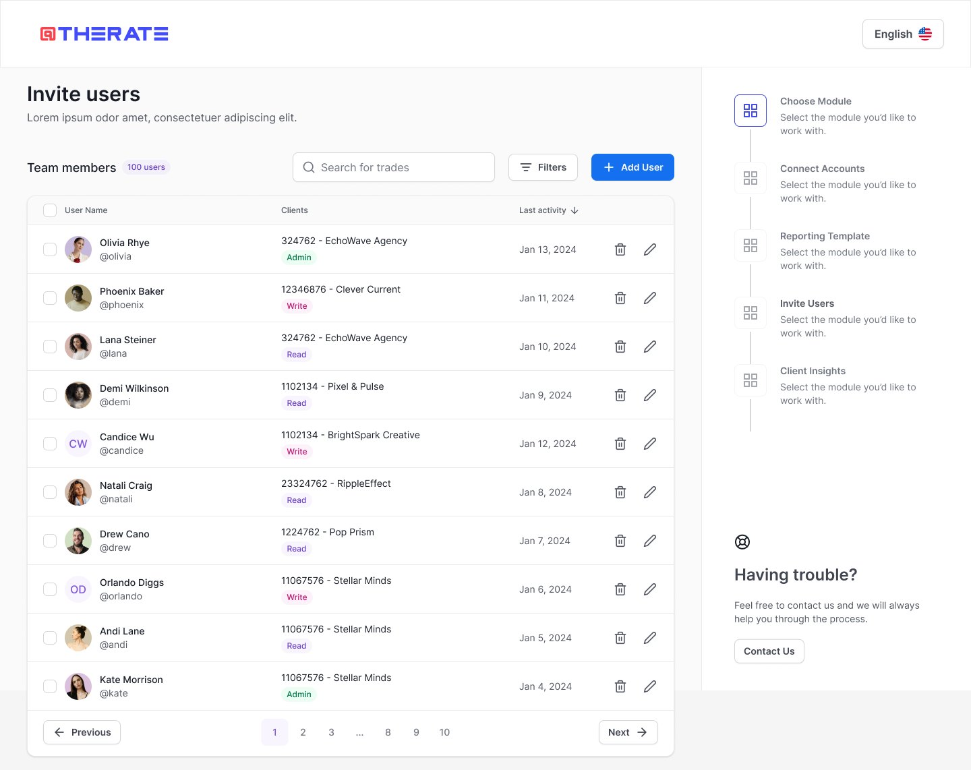Viewport: 971px width, 770px height.
Task: Click the Reporting Template step icon
Action: (x=751, y=245)
